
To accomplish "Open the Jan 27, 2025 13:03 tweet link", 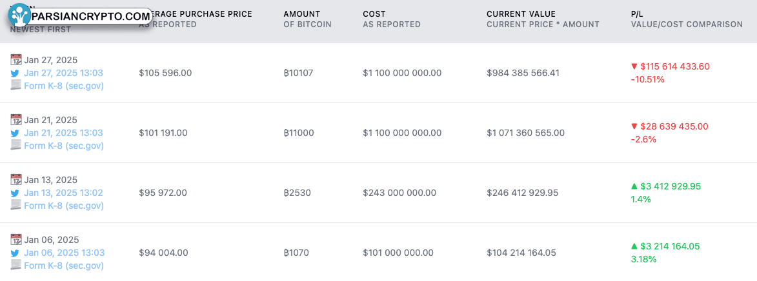I will coord(63,73).
